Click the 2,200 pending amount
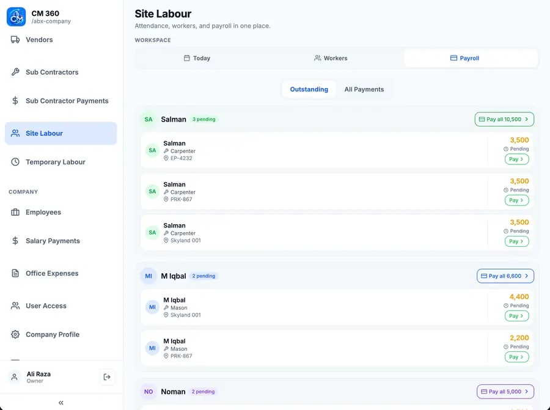 click(519, 338)
